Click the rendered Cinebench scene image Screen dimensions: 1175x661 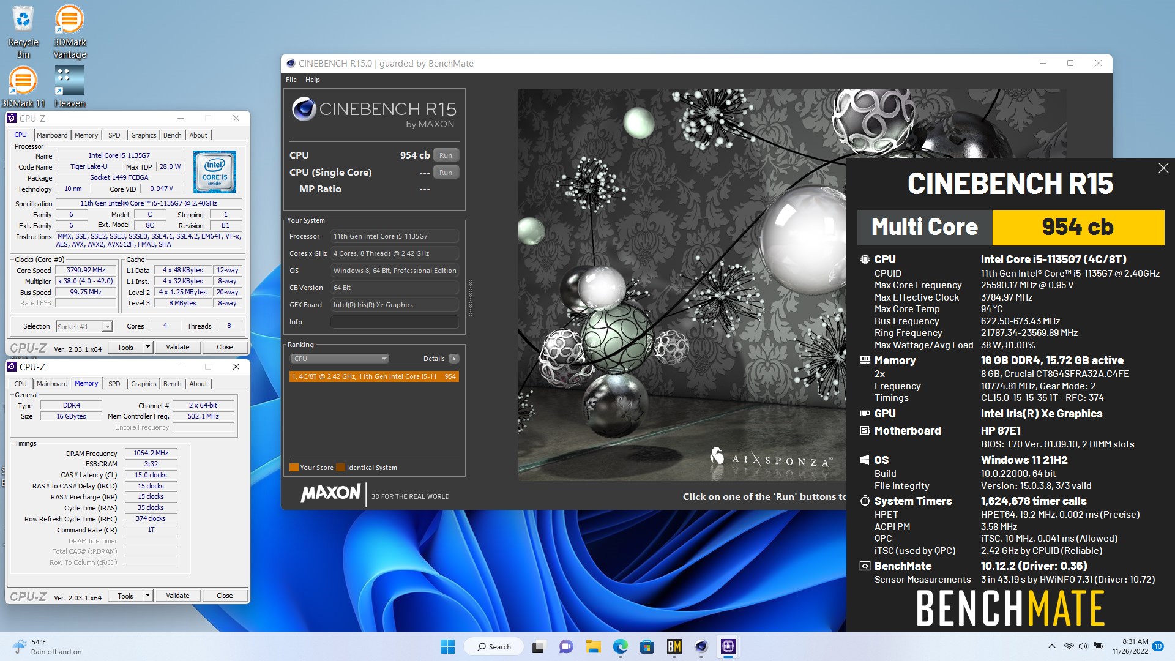(682, 285)
